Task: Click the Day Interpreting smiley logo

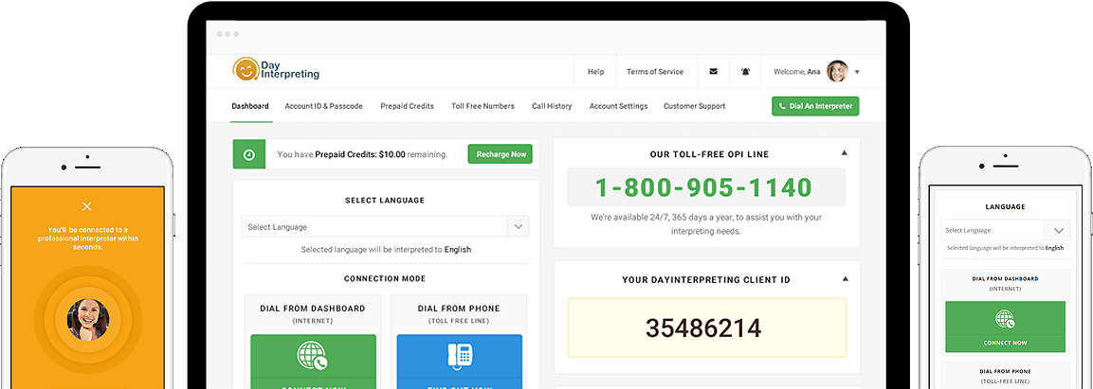Action: tap(246, 70)
